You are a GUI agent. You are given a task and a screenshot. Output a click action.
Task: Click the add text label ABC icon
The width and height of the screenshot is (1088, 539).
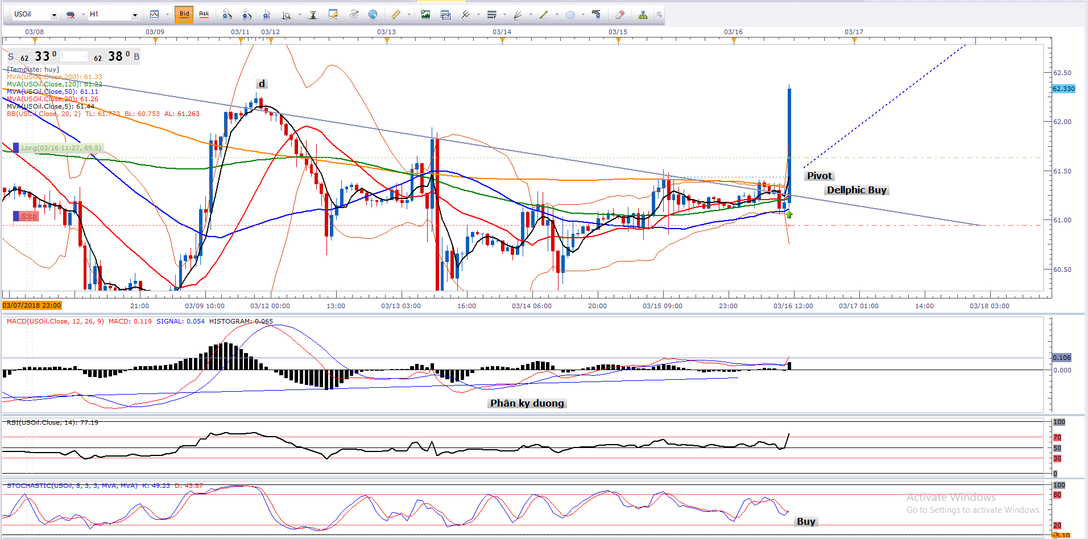pyautogui.click(x=596, y=15)
